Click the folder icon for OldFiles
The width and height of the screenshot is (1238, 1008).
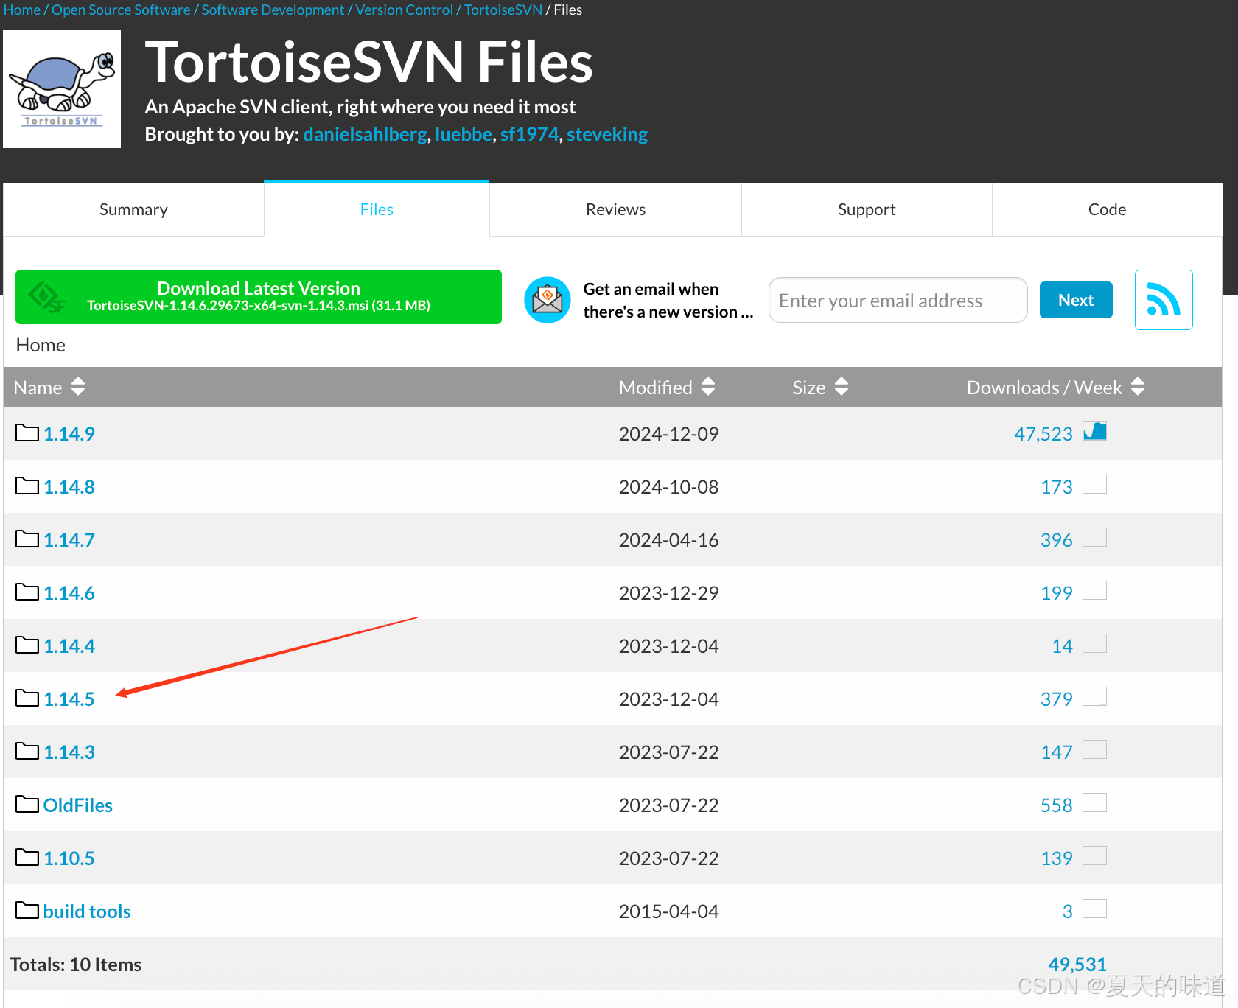point(27,804)
